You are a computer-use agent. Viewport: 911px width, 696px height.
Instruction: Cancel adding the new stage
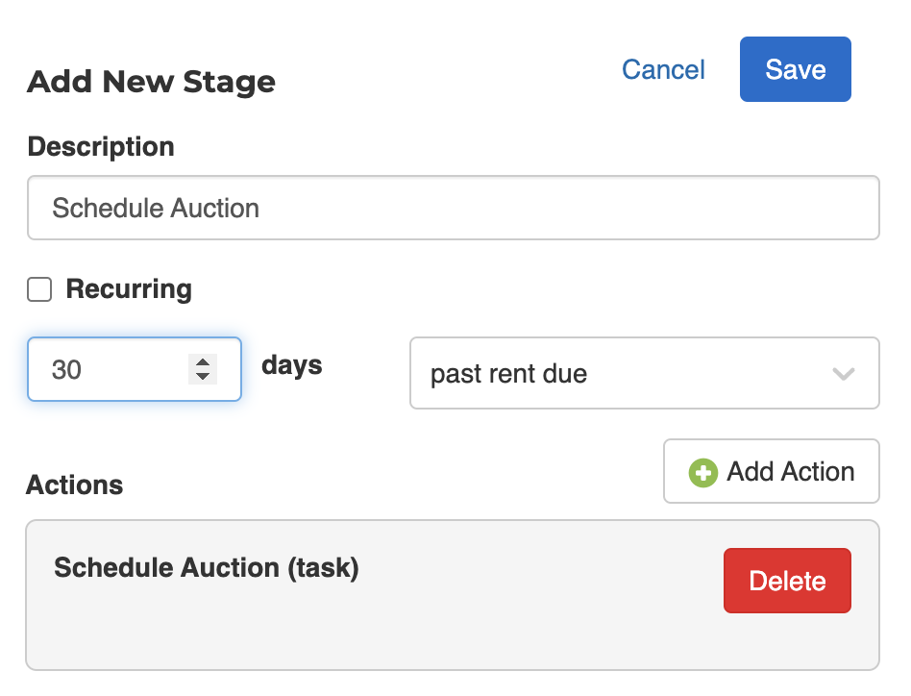663,69
